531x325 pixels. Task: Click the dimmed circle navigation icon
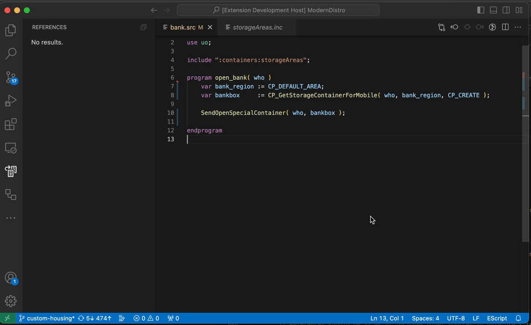click(467, 27)
